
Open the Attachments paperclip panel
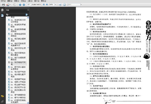click(x=2, y=101)
